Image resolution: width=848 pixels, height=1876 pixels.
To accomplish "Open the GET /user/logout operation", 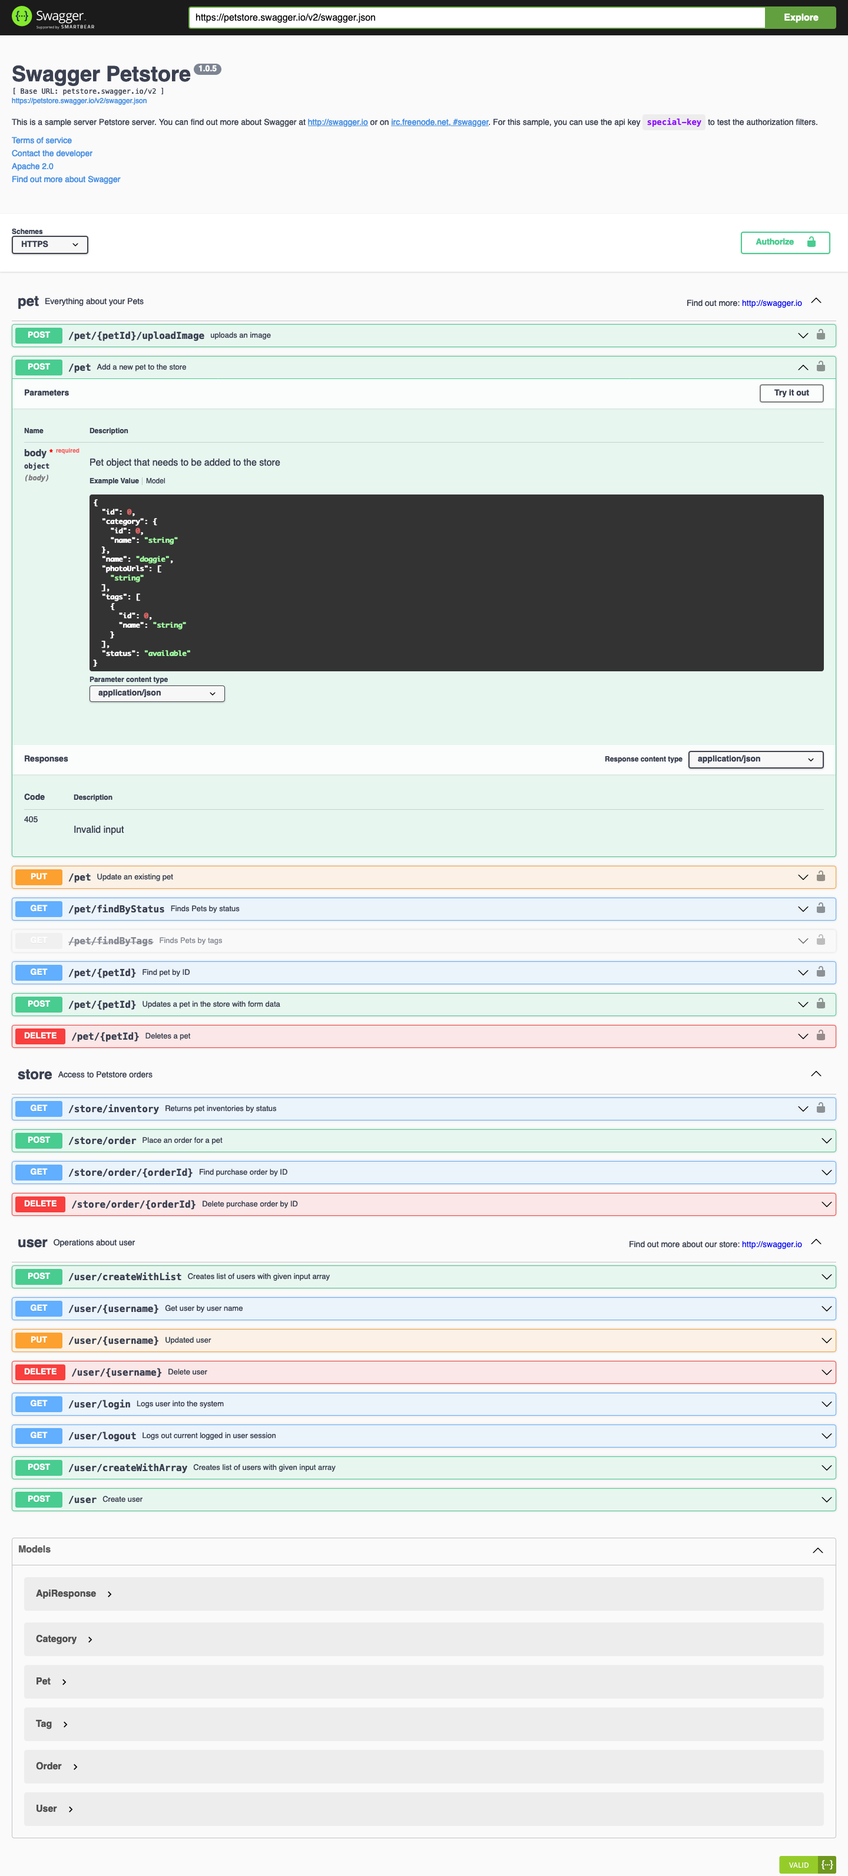I will point(423,1435).
